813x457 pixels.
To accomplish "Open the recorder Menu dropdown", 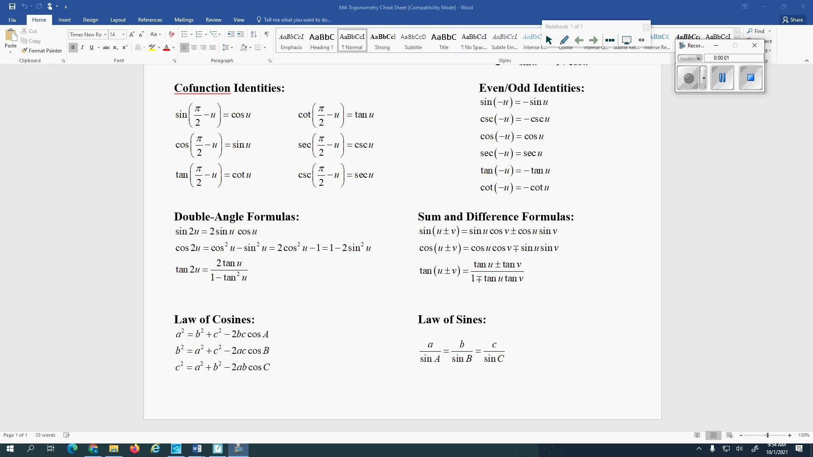I will (x=690, y=58).
